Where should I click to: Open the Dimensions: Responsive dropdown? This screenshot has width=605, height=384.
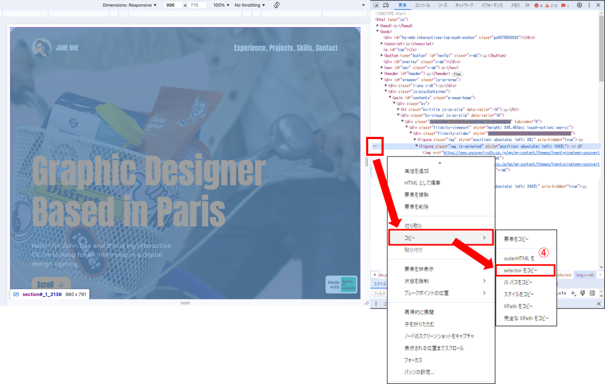point(129,5)
